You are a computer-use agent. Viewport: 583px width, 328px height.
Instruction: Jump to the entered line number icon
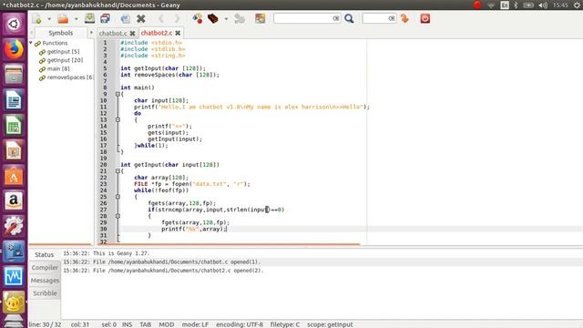click(404, 18)
